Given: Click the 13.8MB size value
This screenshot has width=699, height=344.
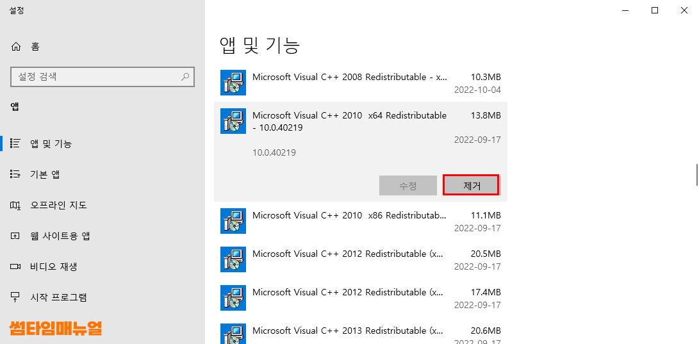Looking at the screenshot, I should [x=486, y=115].
